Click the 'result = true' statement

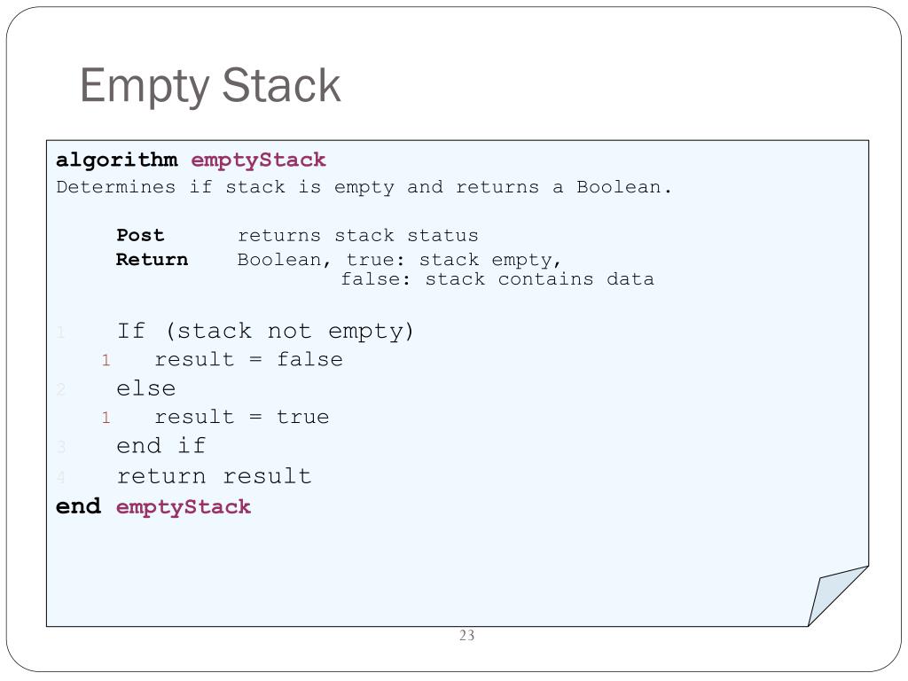pos(241,417)
